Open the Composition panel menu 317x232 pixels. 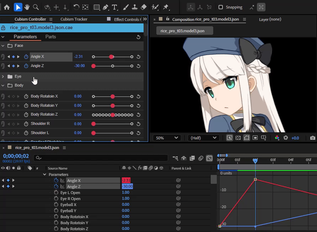(x=245, y=20)
